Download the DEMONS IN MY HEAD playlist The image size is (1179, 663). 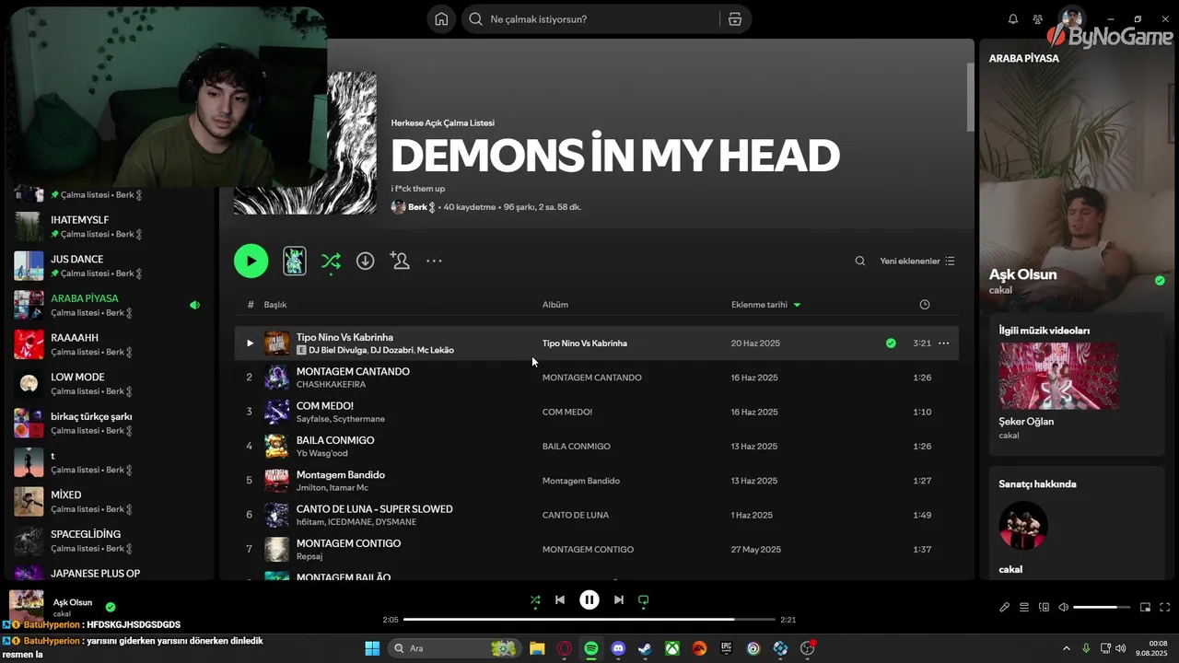366,262
